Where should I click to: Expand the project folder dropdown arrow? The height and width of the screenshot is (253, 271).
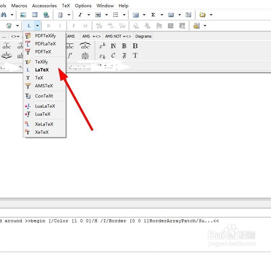point(211,15)
